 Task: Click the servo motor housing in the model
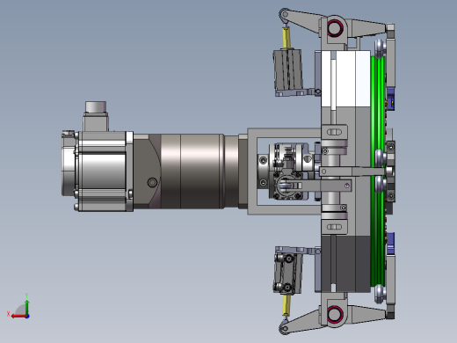tap(101, 171)
